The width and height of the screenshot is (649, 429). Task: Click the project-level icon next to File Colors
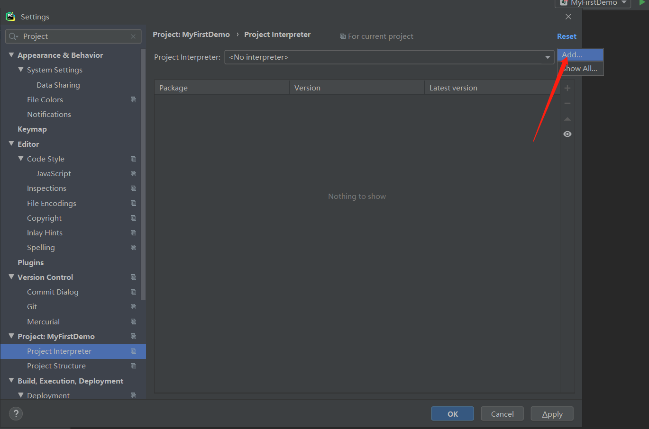tap(133, 99)
